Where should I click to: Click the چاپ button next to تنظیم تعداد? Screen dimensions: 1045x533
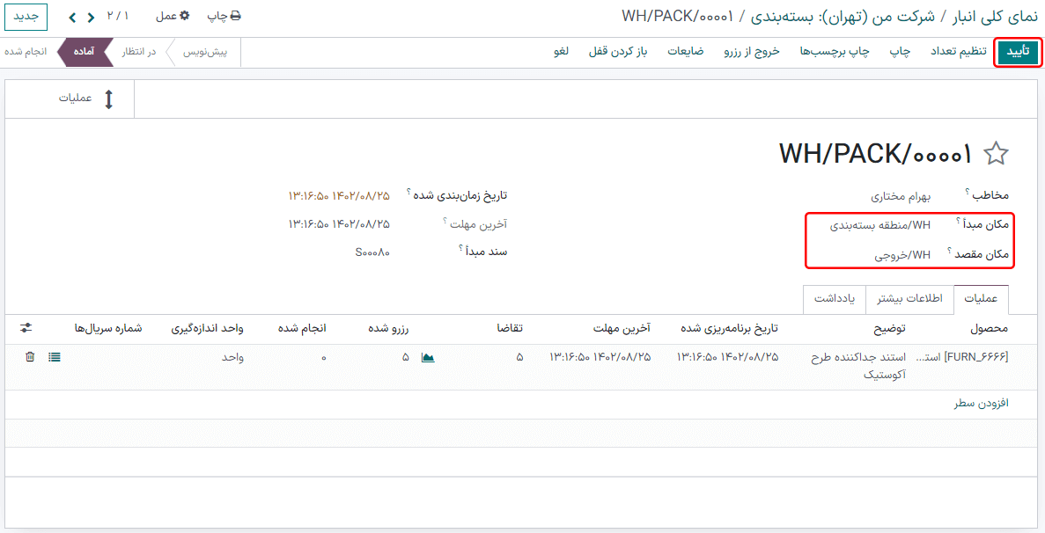click(900, 52)
